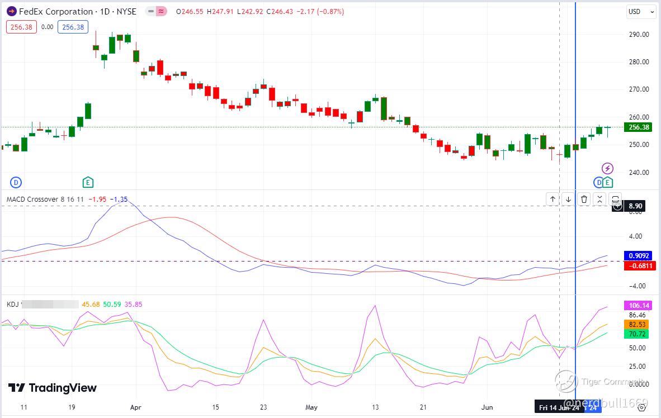Click the May label on time axis
Image resolution: width=661 pixels, height=418 pixels.
(311, 407)
